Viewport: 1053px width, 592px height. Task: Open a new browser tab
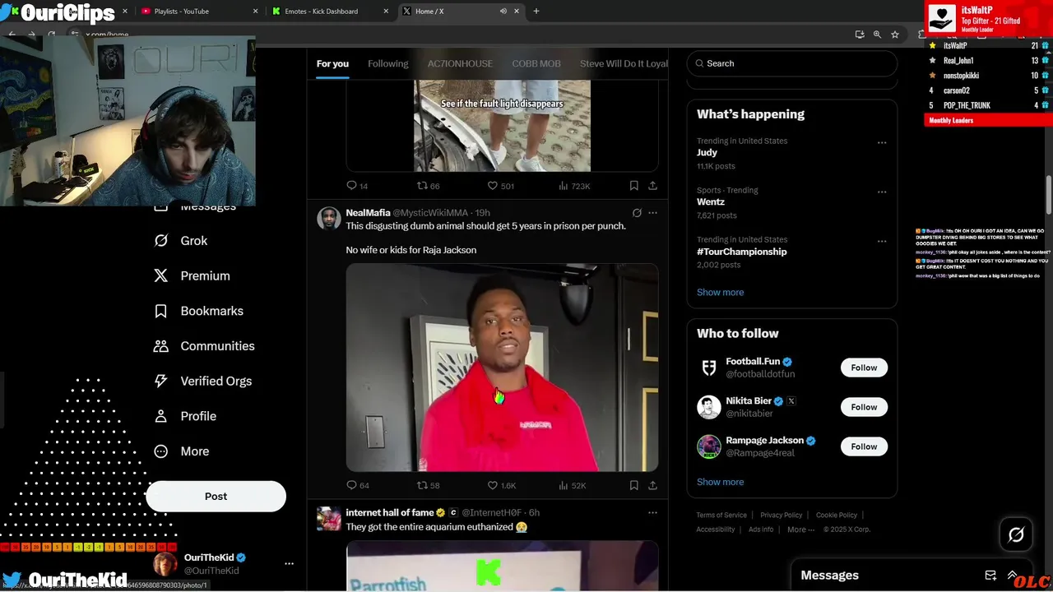click(x=536, y=12)
